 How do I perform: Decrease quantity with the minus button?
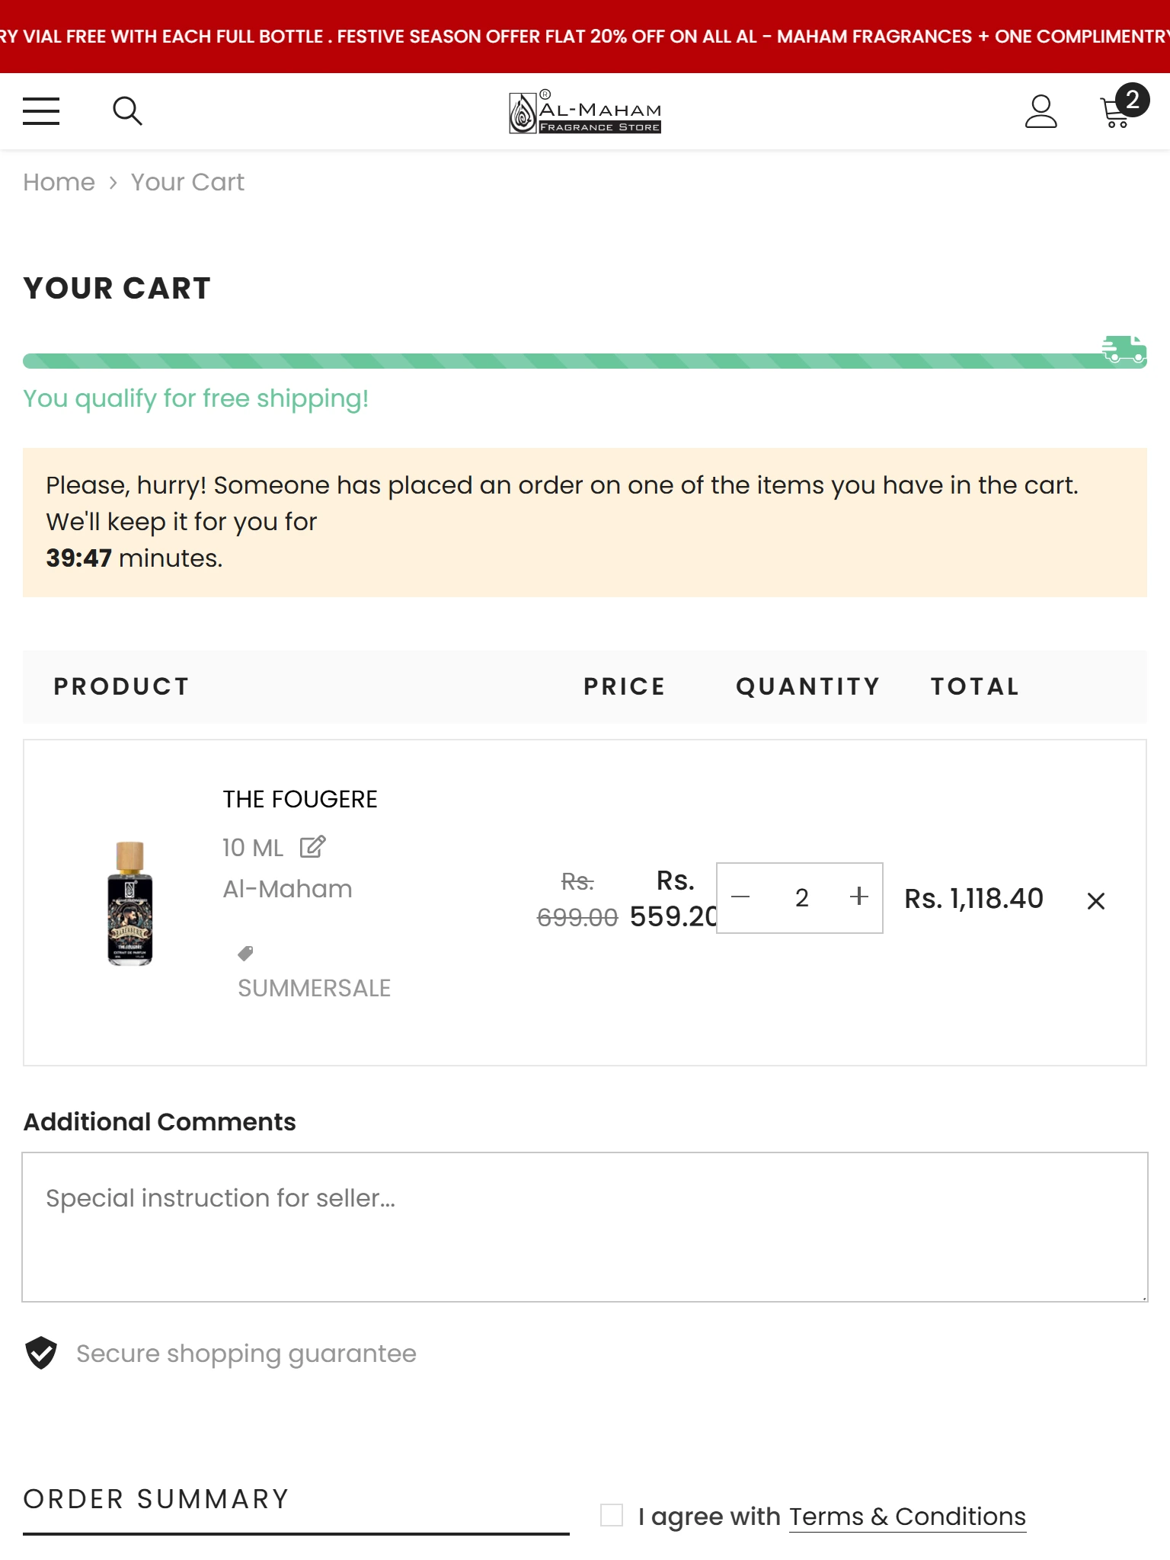point(740,897)
